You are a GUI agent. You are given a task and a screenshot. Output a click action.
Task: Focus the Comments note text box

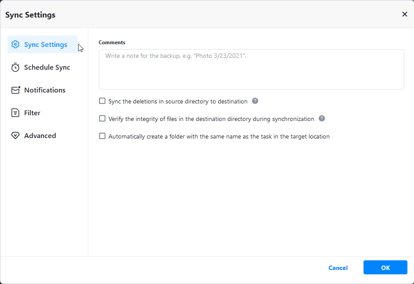[251, 69]
